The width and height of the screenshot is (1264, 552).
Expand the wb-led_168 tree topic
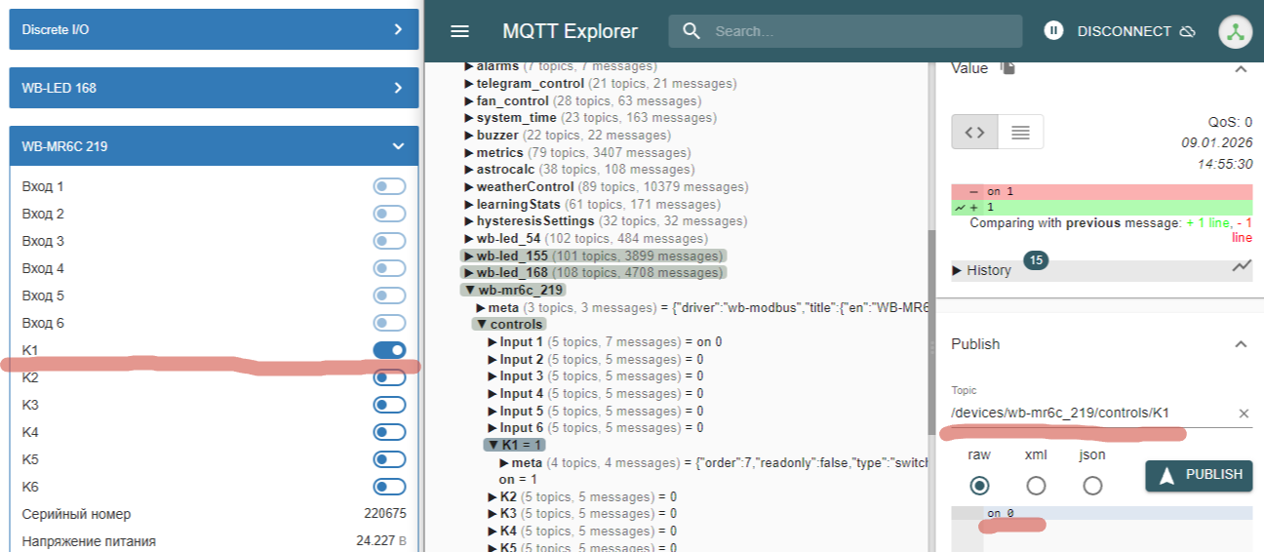pos(469,273)
